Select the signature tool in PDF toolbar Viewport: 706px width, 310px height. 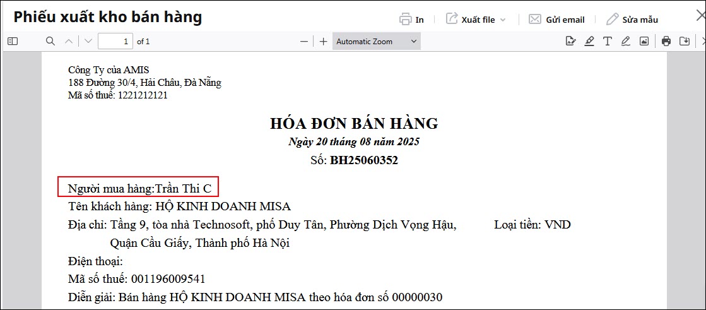tap(571, 42)
